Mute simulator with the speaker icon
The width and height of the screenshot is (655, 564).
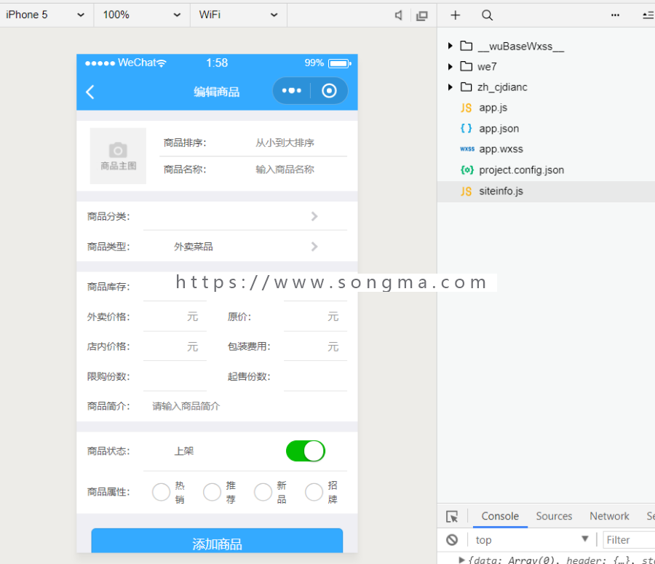pos(399,15)
